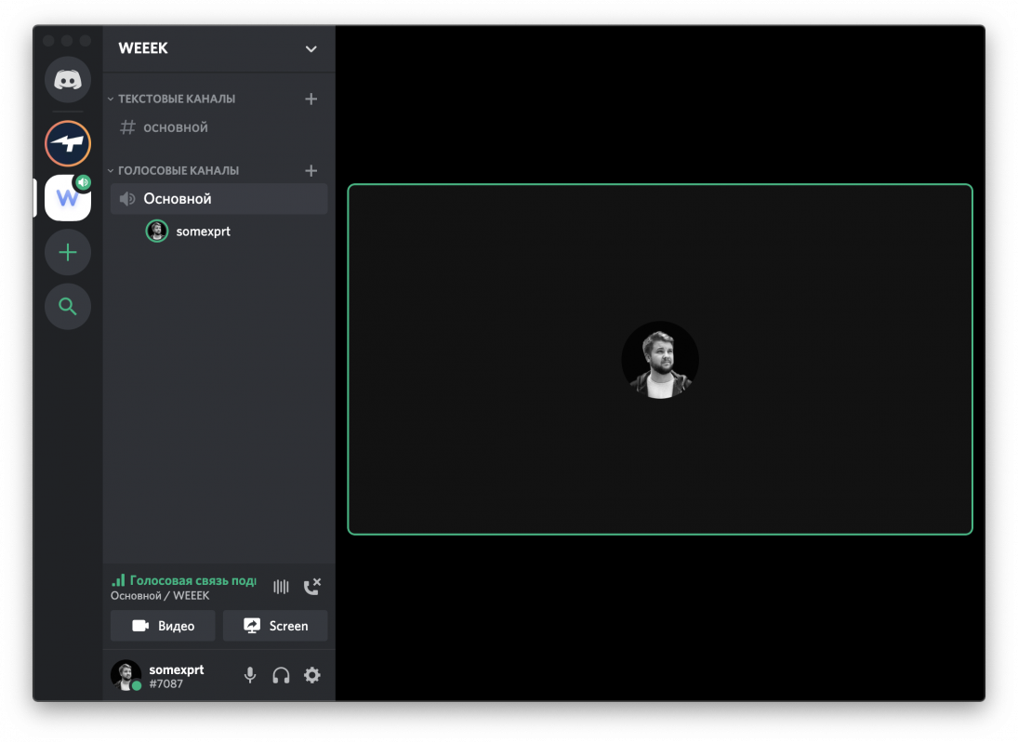The width and height of the screenshot is (1018, 742).
Task: Open noise suppression waveform icon
Action: pyautogui.click(x=281, y=587)
